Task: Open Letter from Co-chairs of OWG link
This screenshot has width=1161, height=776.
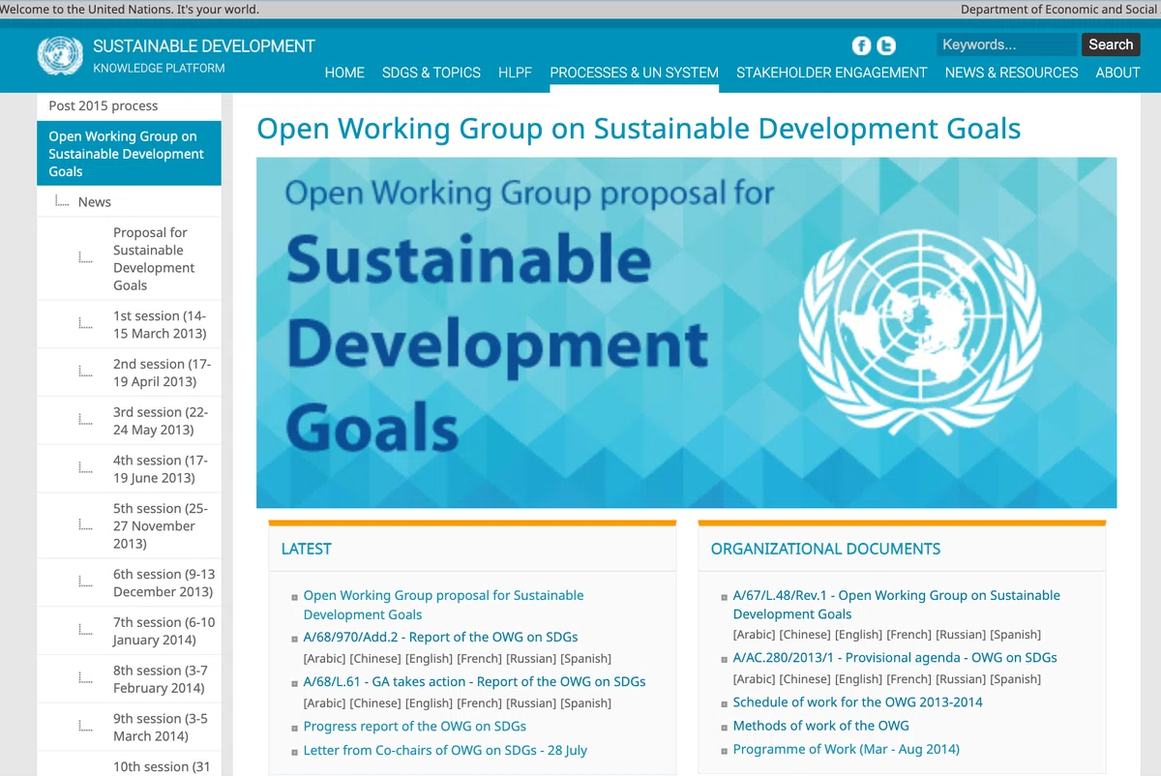Action: [x=445, y=750]
